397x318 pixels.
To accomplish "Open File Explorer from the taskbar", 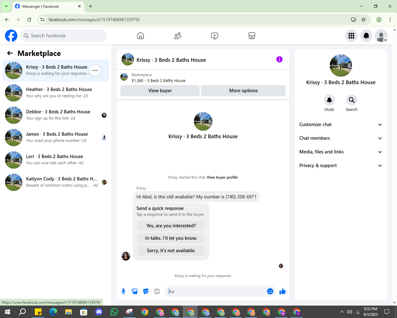I will pyautogui.click(x=69, y=312).
